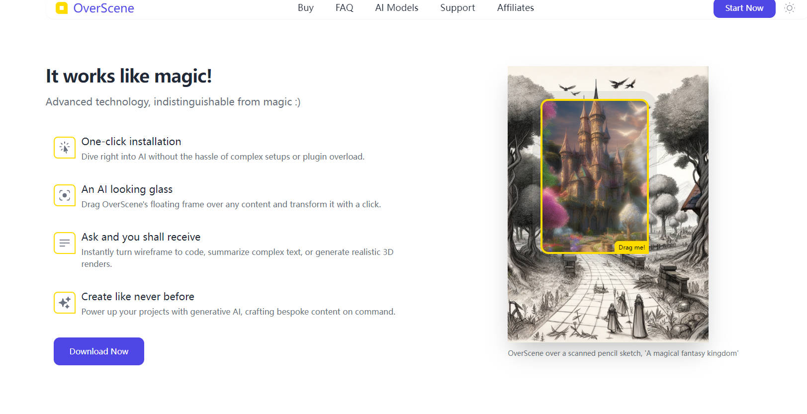Open the FAQ page link
Image resolution: width=807 pixels, height=414 pixels.
click(344, 8)
